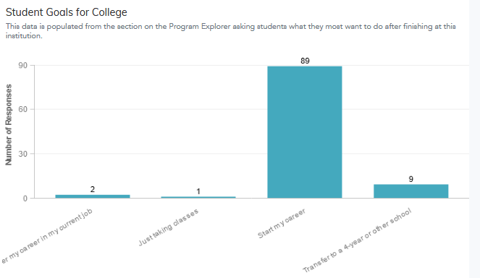Click the 2 value label above the first bar

pos(93,189)
